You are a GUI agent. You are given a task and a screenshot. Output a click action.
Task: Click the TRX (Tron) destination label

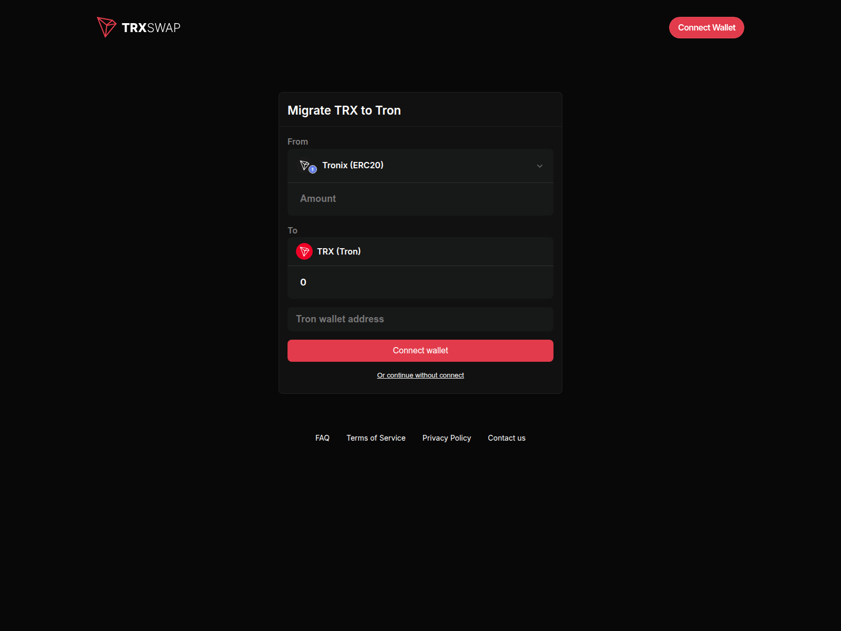tap(339, 251)
